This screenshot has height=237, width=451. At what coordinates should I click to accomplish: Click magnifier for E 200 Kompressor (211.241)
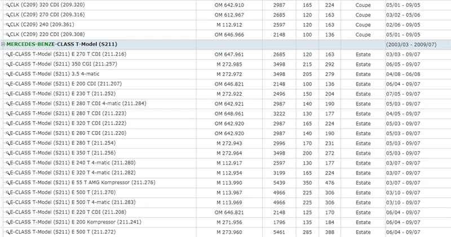coord(8,222)
